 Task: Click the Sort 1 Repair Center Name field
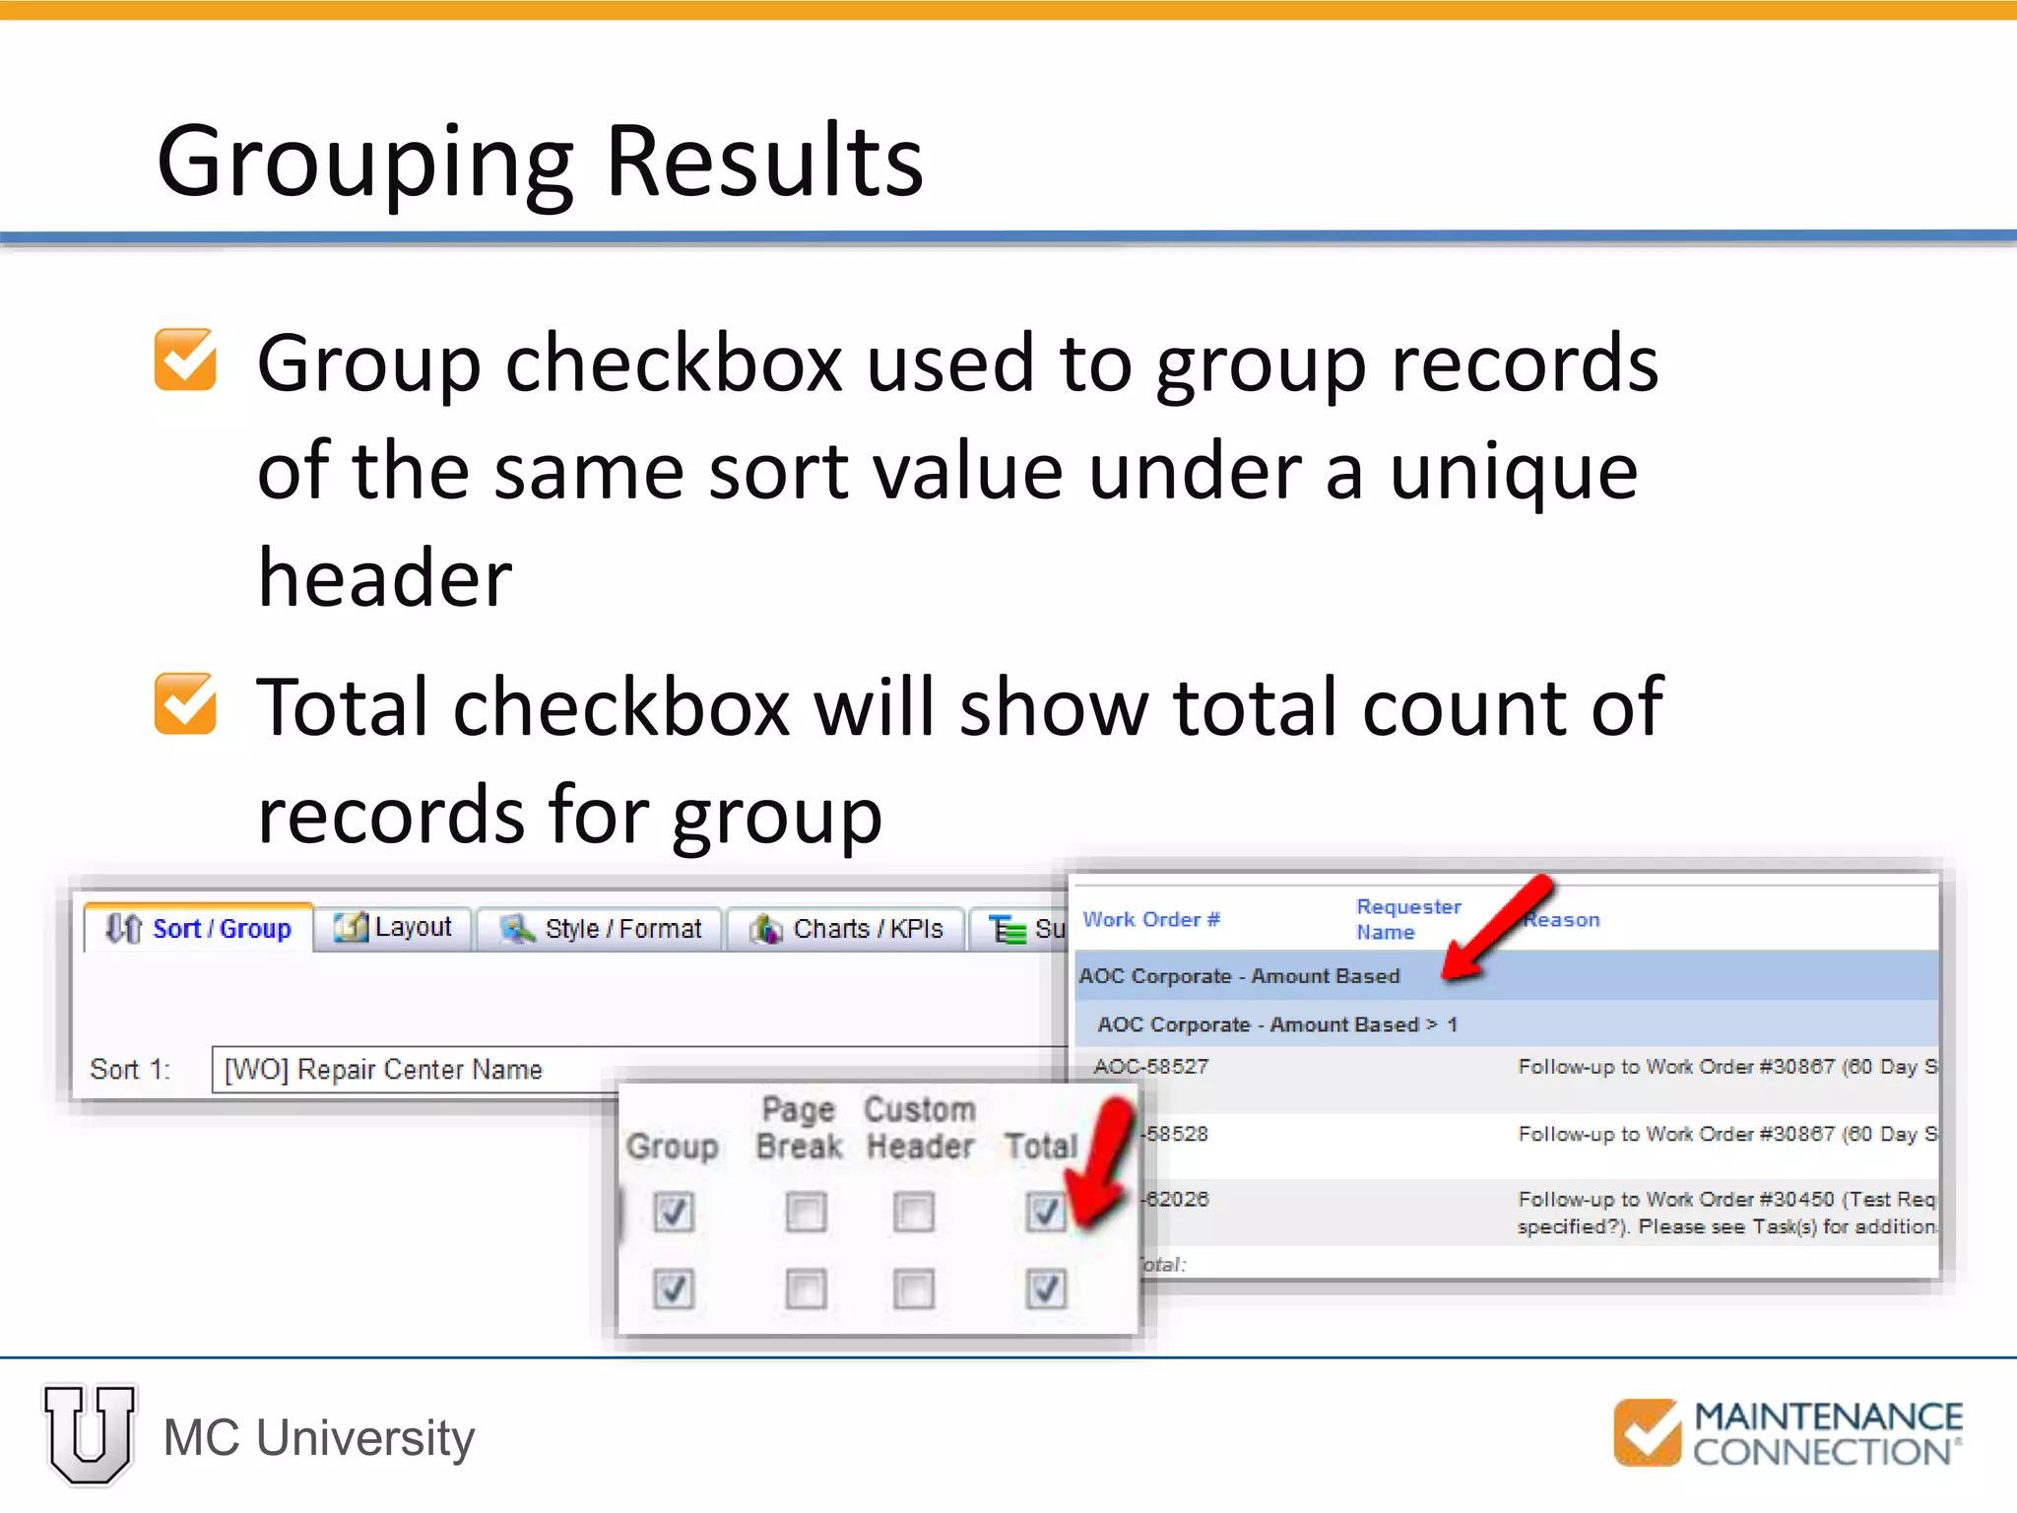(x=640, y=1070)
